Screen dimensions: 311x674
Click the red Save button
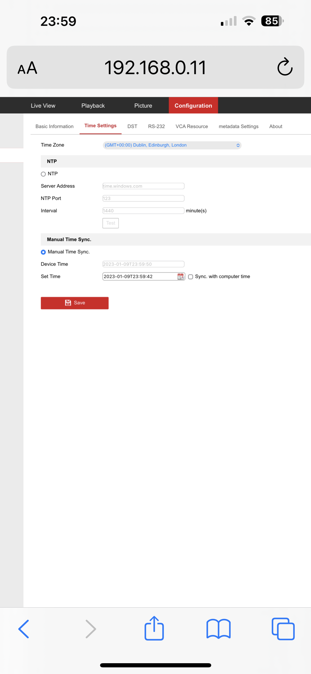point(75,303)
